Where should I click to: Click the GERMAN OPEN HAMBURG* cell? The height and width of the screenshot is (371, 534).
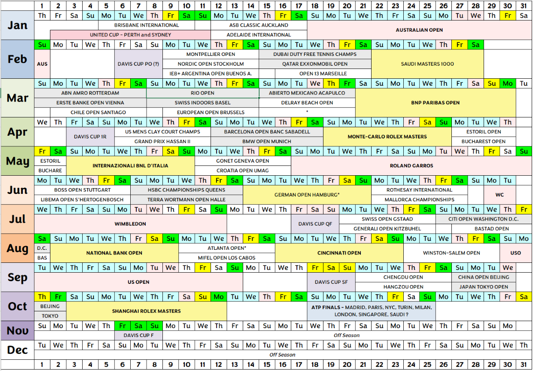(x=307, y=195)
